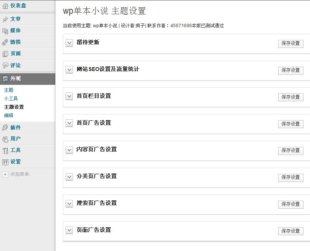Save settings for 搜索页广告设置
Screen dimensions: 310x251
pos(290,204)
